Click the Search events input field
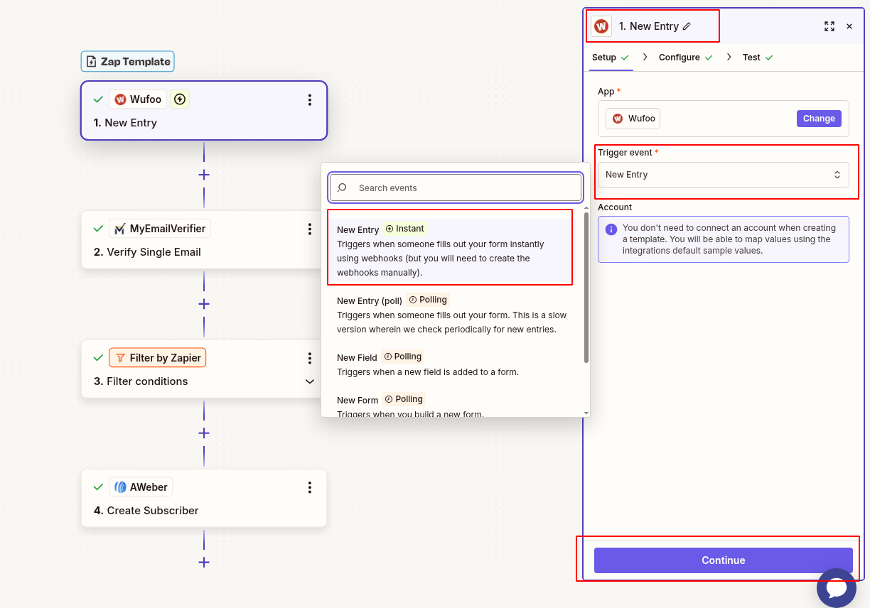Viewport: 870px width, 608px height. coord(455,188)
